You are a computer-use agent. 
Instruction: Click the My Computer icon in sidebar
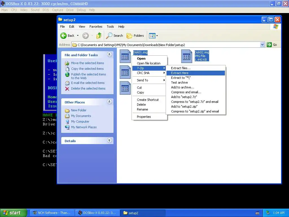point(67,122)
